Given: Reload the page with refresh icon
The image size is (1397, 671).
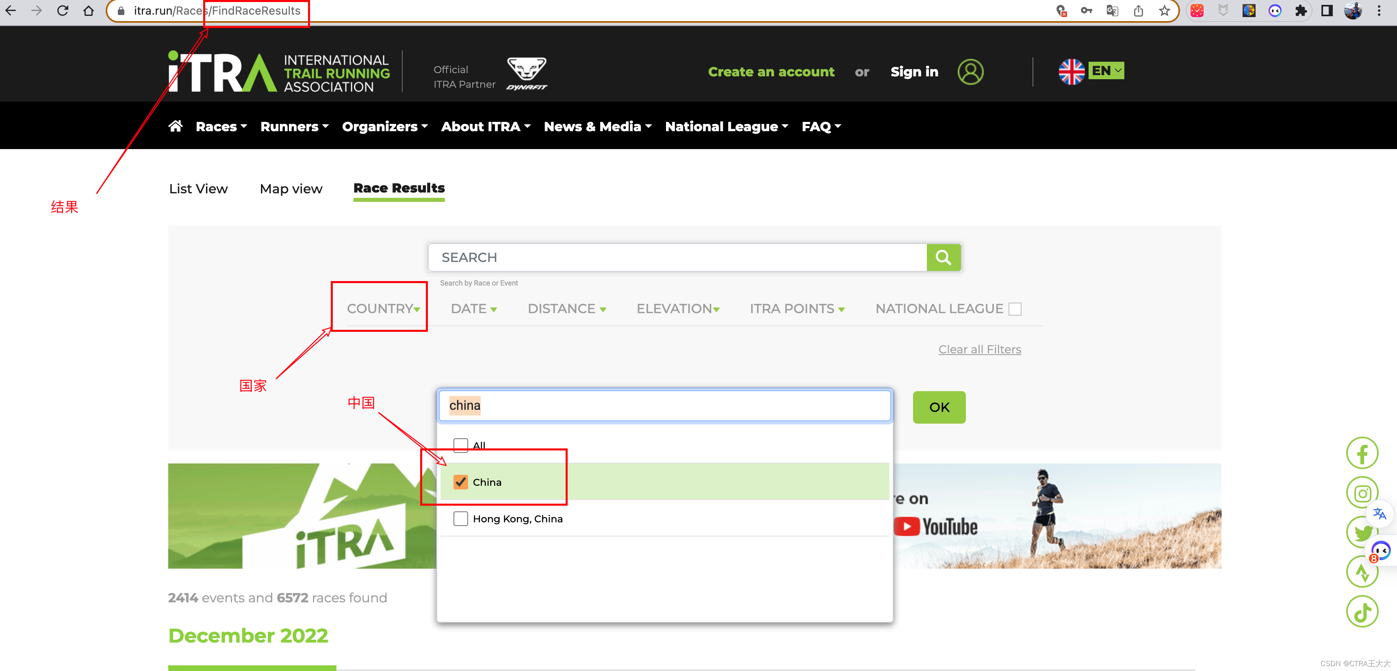Looking at the screenshot, I should point(62,10).
